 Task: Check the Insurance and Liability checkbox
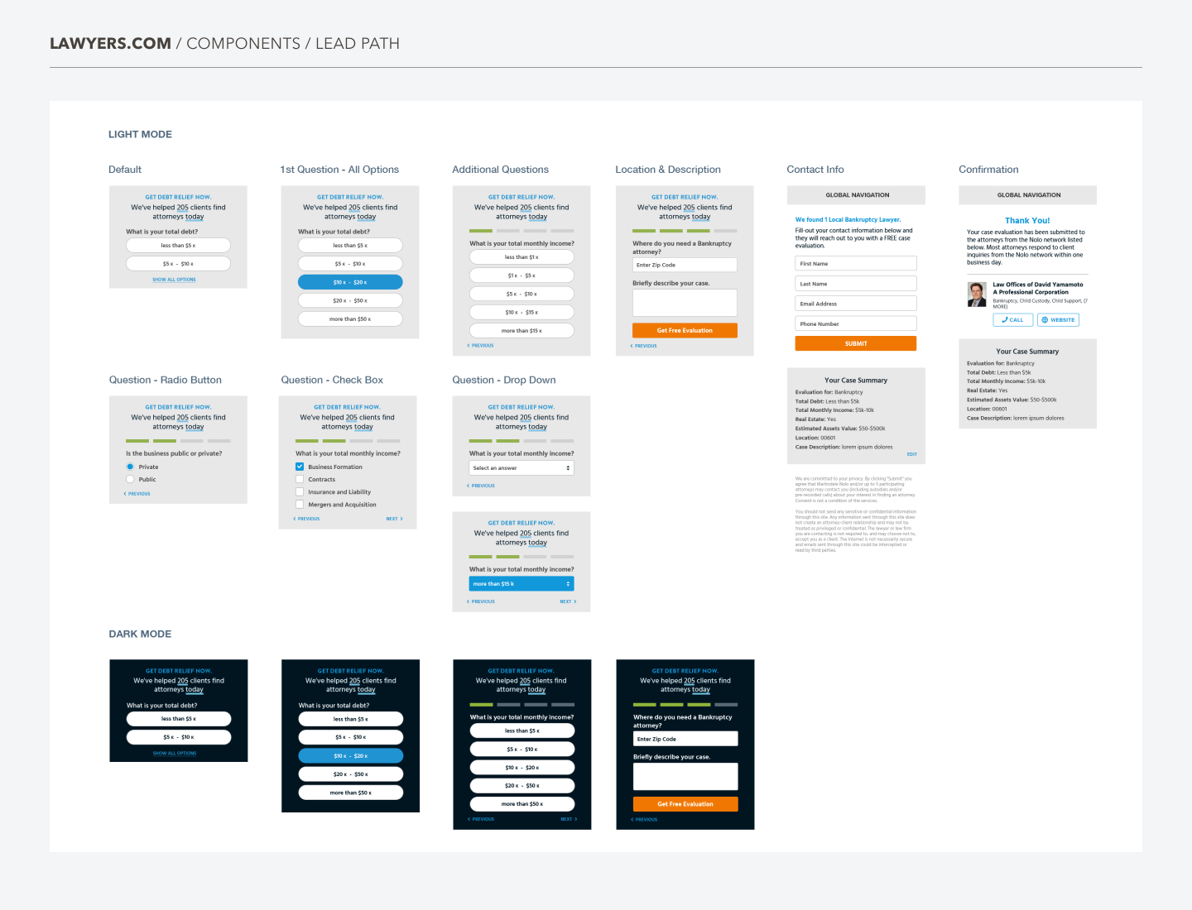point(300,491)
